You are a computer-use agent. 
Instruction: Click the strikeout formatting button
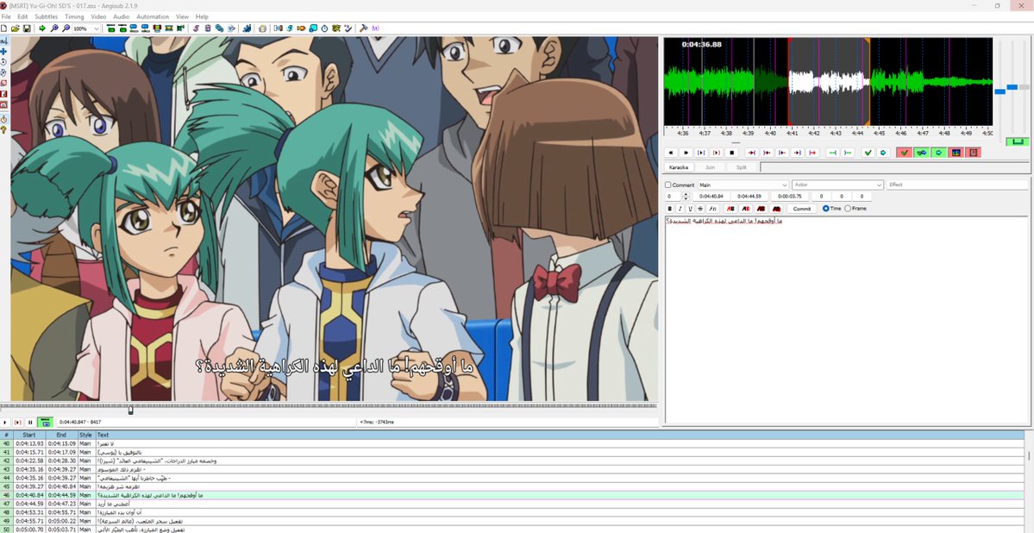point(700,209)
